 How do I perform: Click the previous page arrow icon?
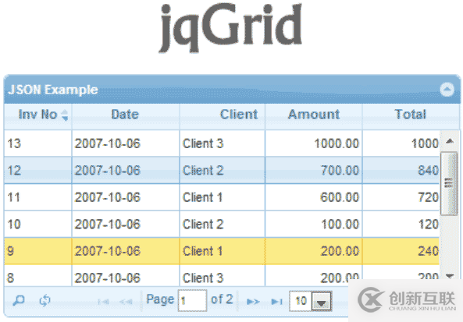[x=126, y=302]
